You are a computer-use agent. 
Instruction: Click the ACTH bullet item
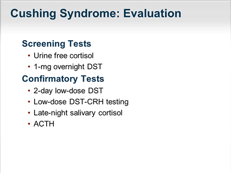44,124
